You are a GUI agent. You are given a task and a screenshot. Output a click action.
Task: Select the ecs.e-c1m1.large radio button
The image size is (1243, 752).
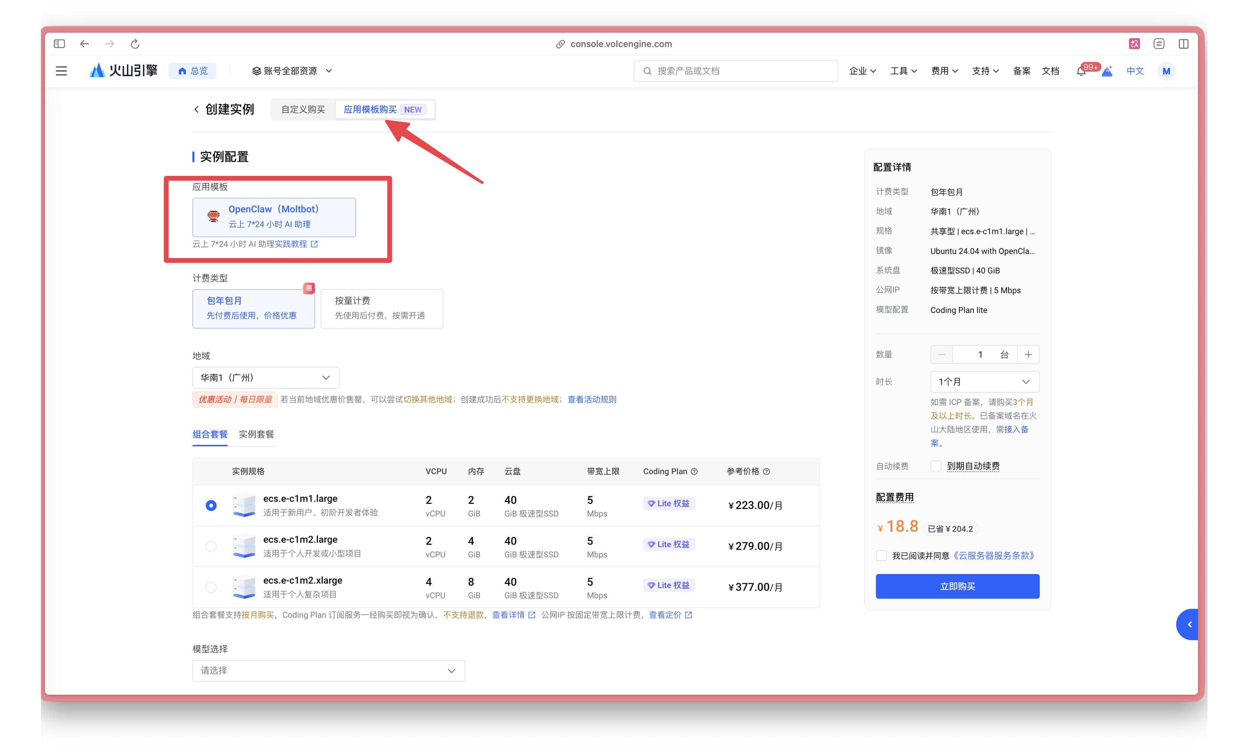(211, 505)
